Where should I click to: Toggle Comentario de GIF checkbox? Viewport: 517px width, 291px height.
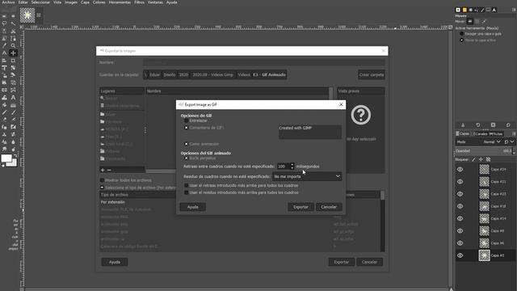187,128
